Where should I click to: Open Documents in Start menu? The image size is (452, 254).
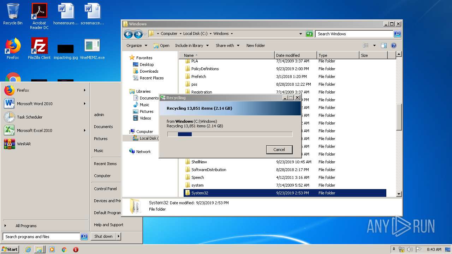[103, 127]
